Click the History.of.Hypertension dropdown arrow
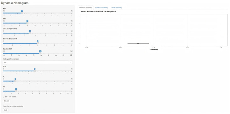Image resolution: width=230 pixels, height=114 pixels. point(70,62)
